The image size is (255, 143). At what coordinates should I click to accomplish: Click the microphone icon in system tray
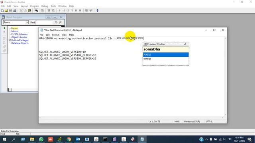211,139
